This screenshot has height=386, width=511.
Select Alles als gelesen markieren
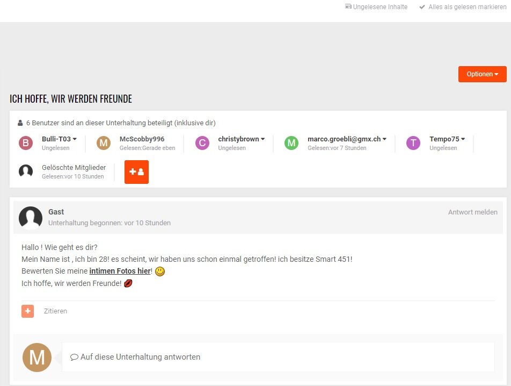pyautogui.click(x=463, y=7)
